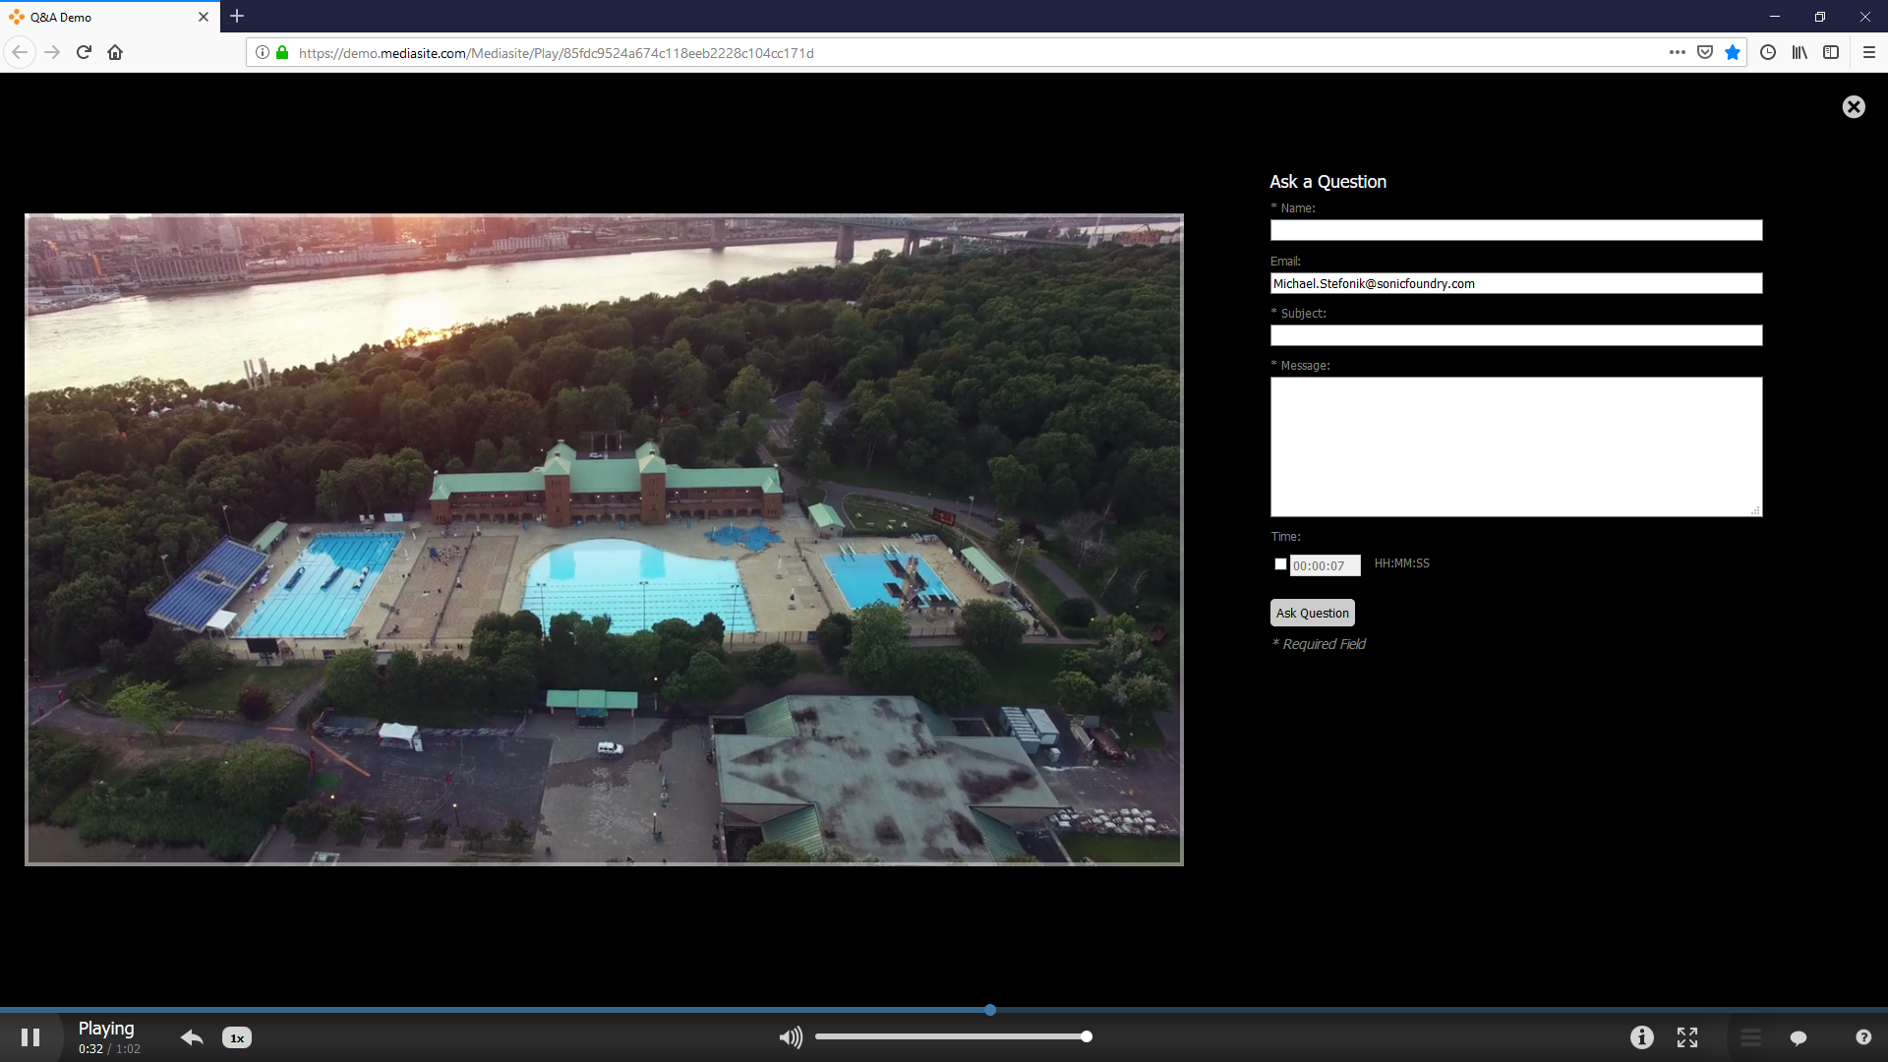Change the 1x playback speed
1888x1062 pixels.
[237, 1037]
